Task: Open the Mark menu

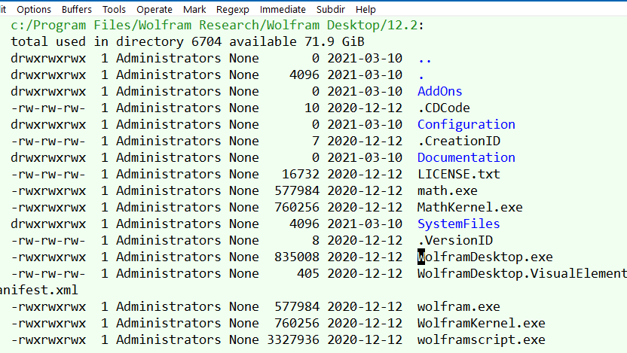Action: pyautogui.click(x=194, y=10)
